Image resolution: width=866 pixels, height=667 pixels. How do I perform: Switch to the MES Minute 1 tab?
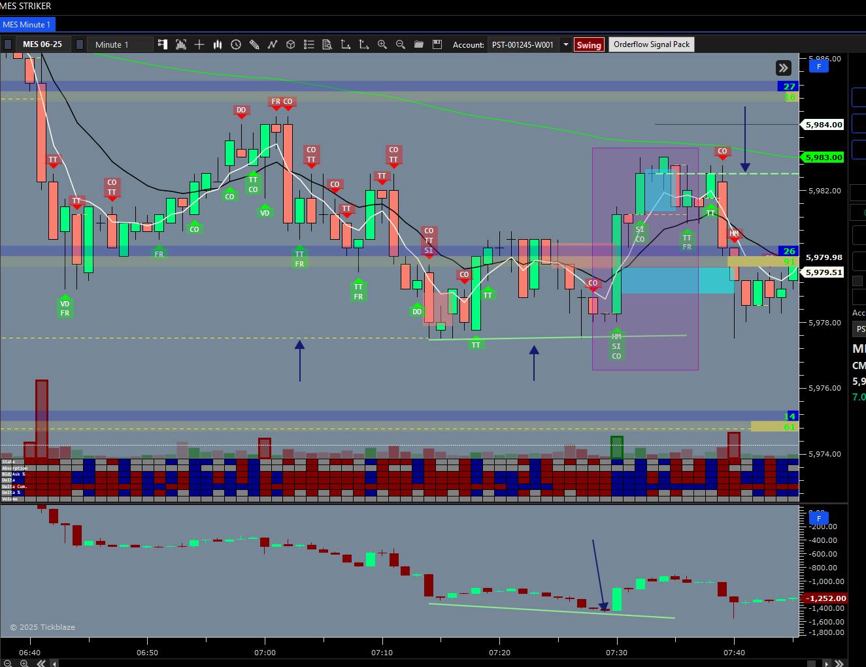27,25
